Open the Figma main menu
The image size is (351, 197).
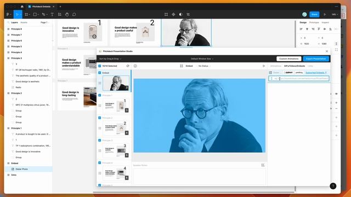[9, 15]
